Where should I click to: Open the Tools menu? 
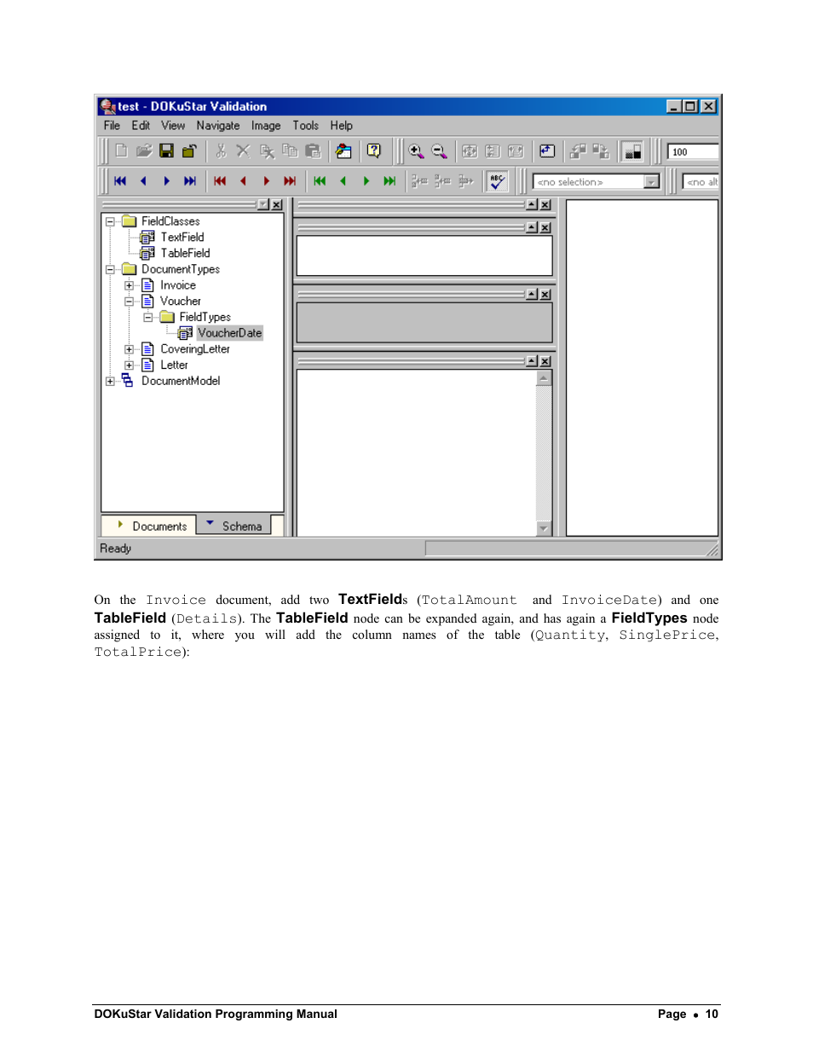pos(305,125)
